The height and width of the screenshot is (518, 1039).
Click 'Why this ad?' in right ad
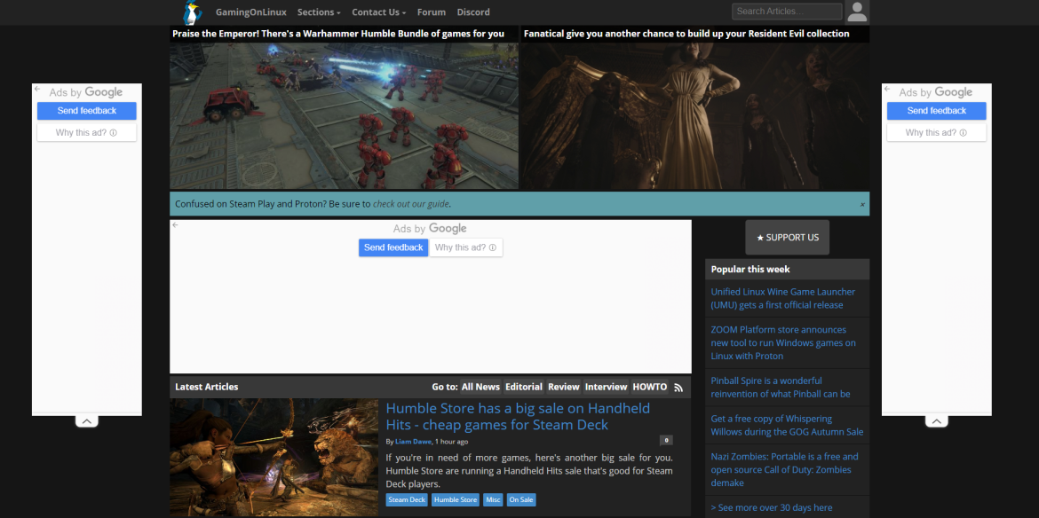click(936, 132)
